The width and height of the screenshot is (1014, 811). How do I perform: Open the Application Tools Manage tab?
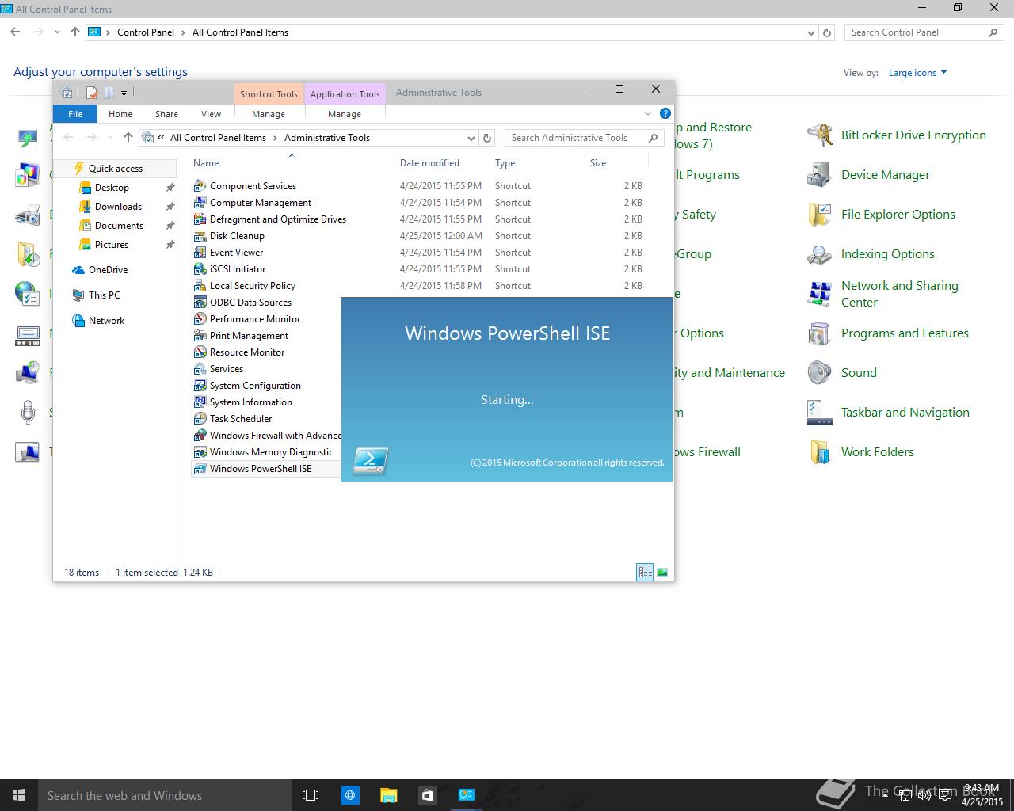[345, 114]
